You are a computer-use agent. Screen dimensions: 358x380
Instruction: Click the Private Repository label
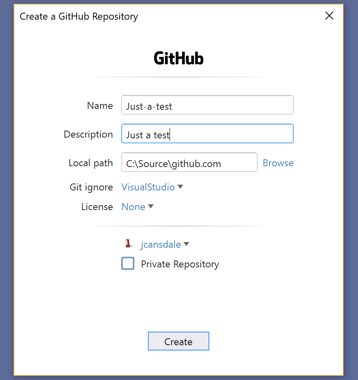(180, 264)
